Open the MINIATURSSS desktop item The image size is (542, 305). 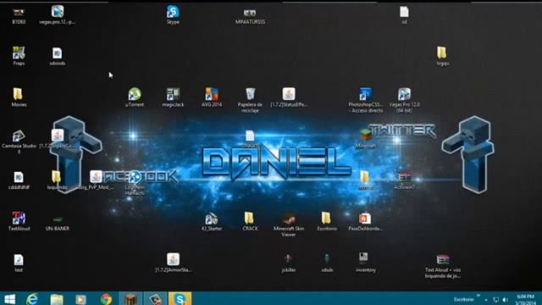(x=250, y=14)
